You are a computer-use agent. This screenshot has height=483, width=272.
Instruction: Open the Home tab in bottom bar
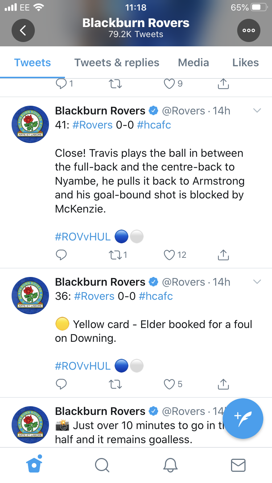click(34, 464)
